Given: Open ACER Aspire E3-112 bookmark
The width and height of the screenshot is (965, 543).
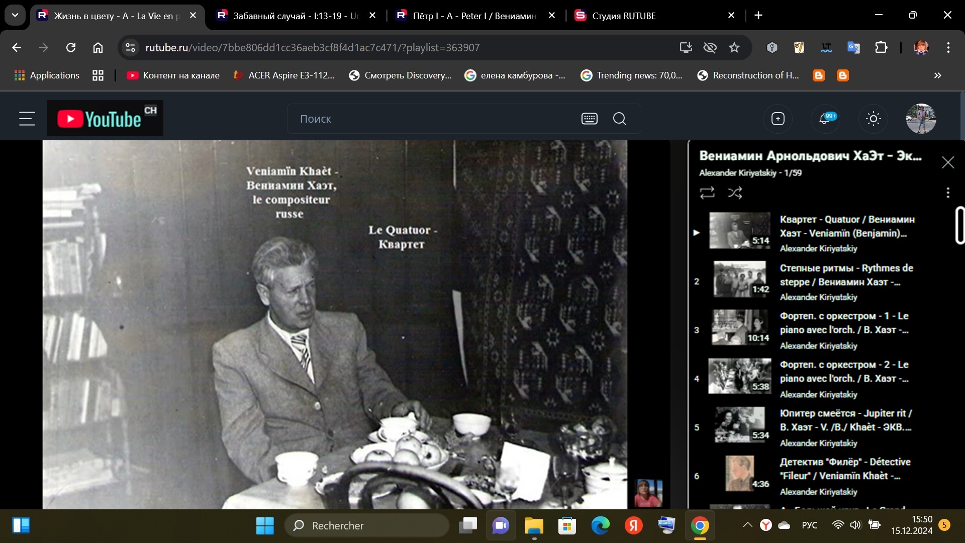Looking at the screenshot, I should point(284,75).
